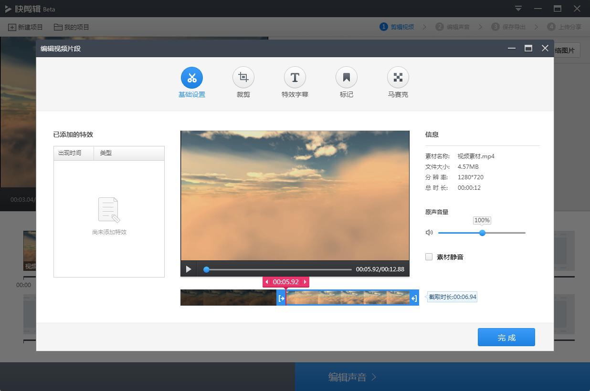Click 新建项目 in the top toolbar
590x391 pixels.
26,27
